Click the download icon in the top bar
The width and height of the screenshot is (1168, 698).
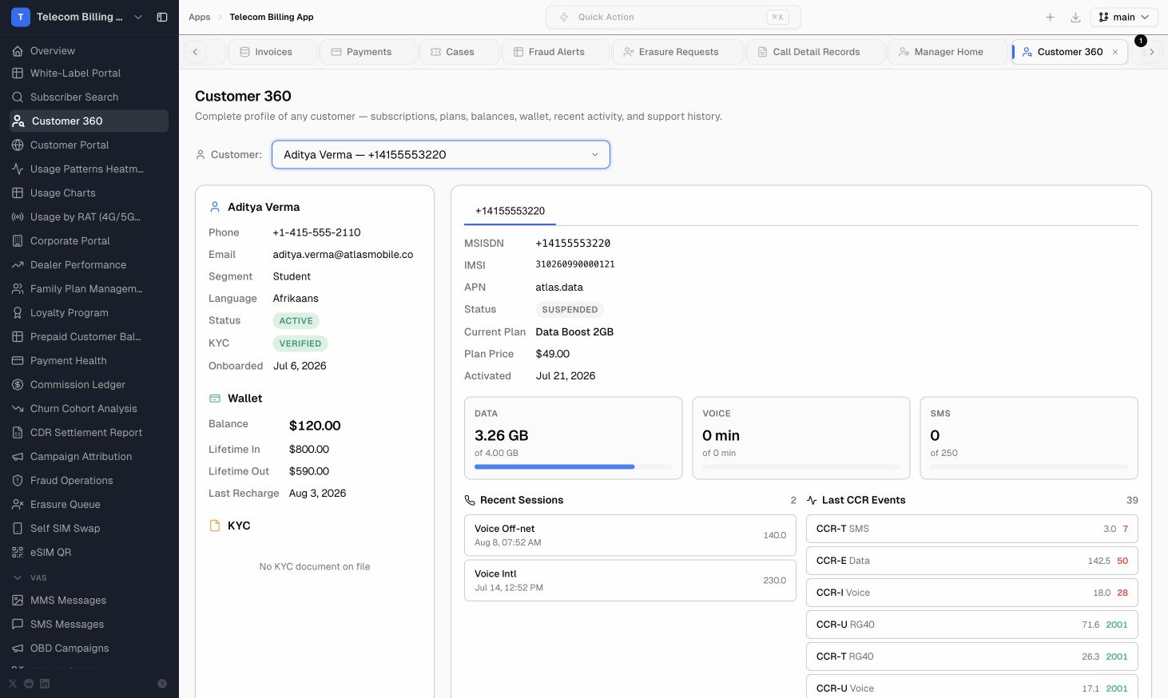pos(1075,17)
